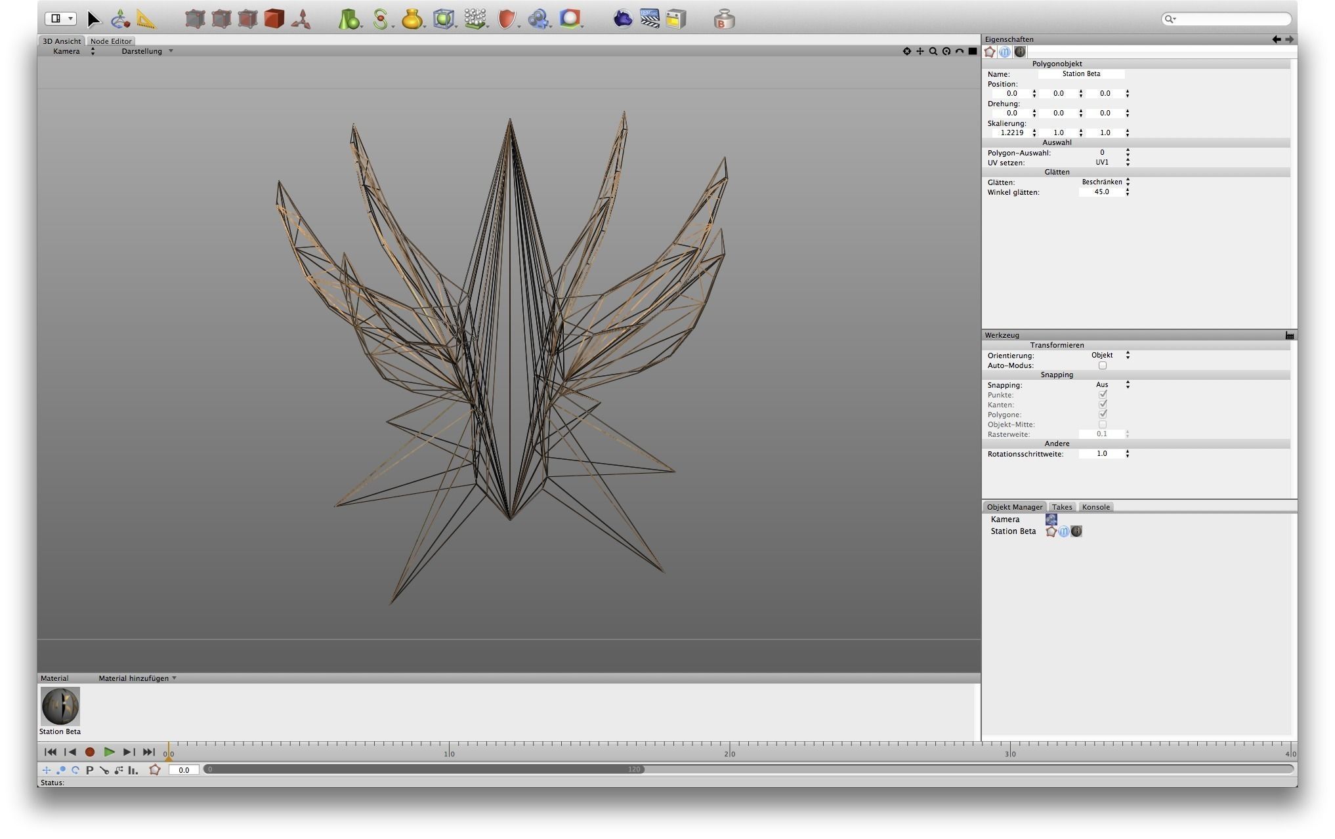The width and height of the screenshot is (1335, 839).
Task: Open the Darstellung dropdown menu
Action: [x=147, y=51]
